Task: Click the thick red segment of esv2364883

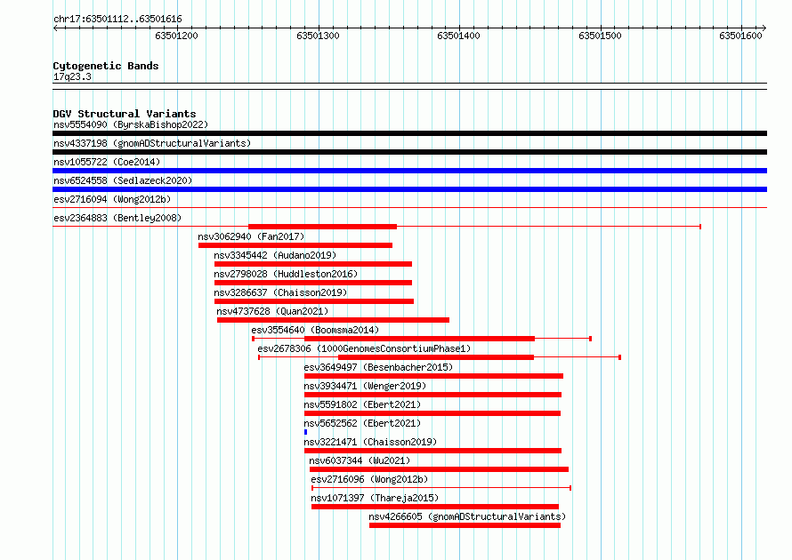Action: 322,227
